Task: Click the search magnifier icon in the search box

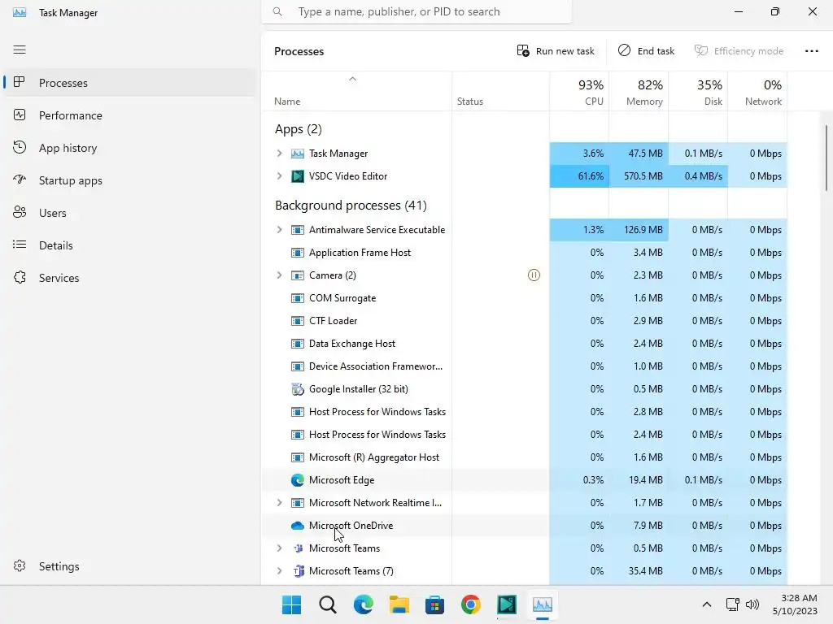Action: (277, 11)
